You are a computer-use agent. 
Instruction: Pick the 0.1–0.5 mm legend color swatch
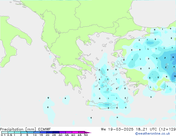5,132
